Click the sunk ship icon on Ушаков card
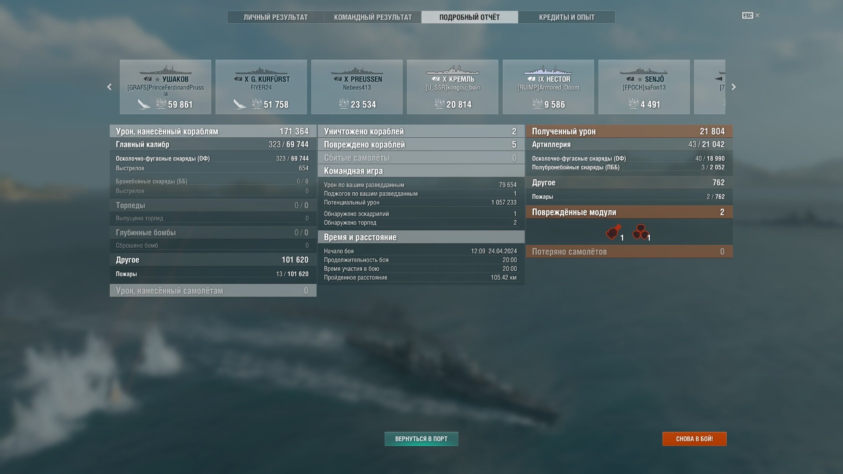843x474 pixels. (x=144, y=104)
